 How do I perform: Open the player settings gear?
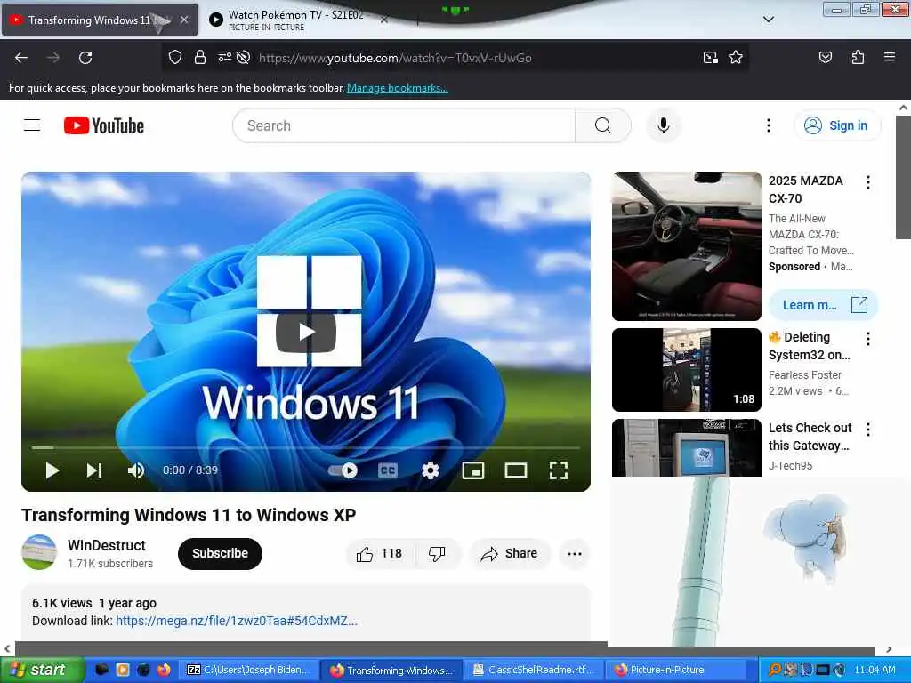(x=431, y=470)
